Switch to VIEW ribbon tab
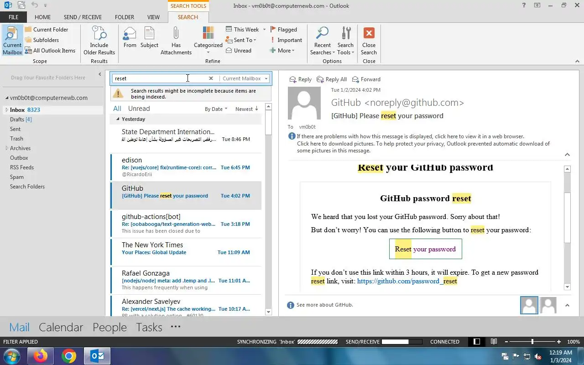This screenshot has width=584, height=365. click(153, 17)
